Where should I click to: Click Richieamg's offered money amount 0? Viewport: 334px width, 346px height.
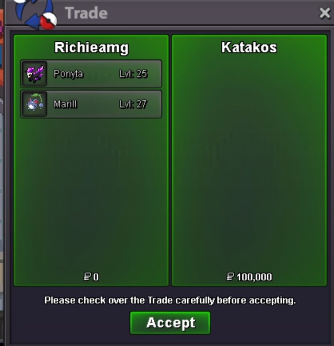click(x=96, y=277)
